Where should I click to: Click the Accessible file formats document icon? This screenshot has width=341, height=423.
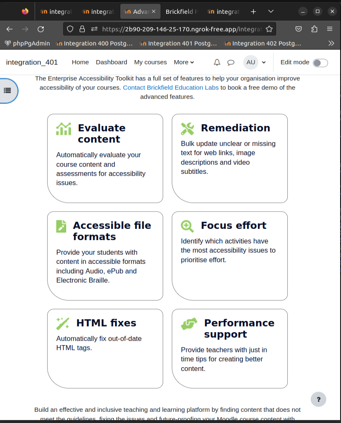(61, 226)
